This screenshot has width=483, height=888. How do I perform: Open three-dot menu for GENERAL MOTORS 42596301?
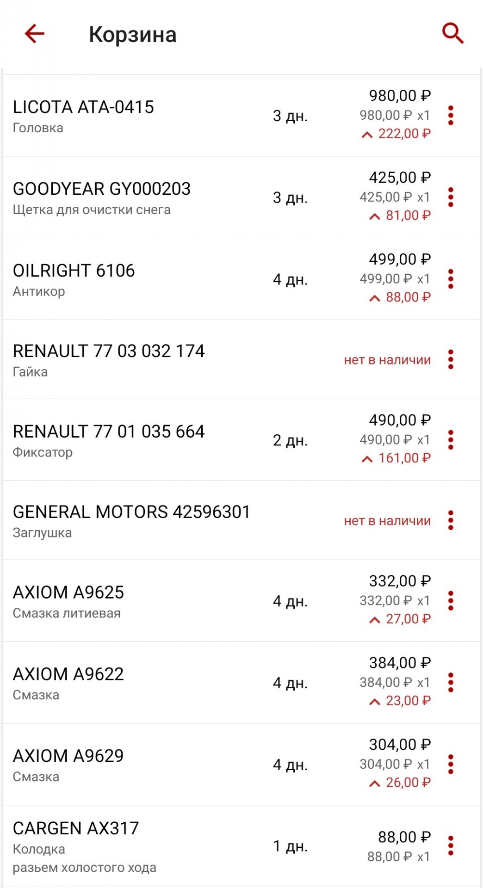451,520
